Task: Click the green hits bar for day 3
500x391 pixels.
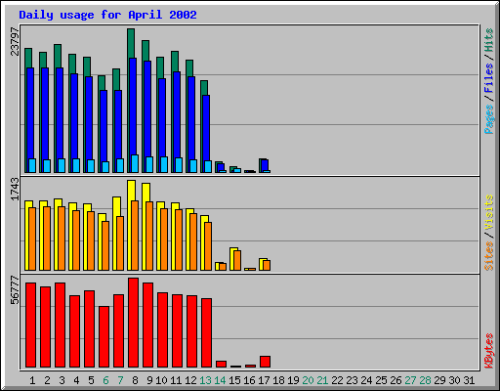Action: tap(58, 56)
